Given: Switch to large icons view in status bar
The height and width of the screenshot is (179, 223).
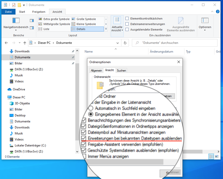Looking at the screenshot, I should (217, 156).
